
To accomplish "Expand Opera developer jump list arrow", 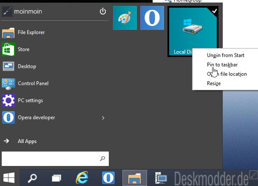I will (103, 118).
